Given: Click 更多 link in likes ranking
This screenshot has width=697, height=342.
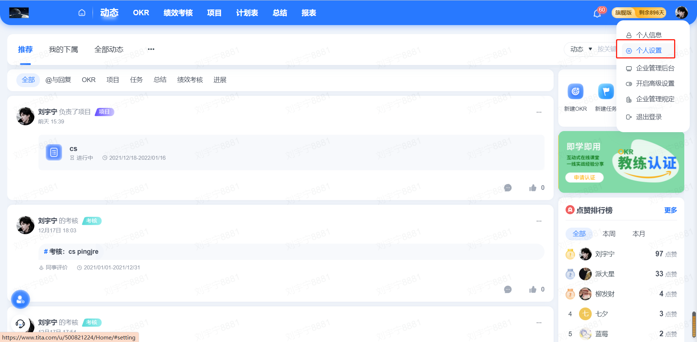Looking at the screenshot, I should [670, 210].
